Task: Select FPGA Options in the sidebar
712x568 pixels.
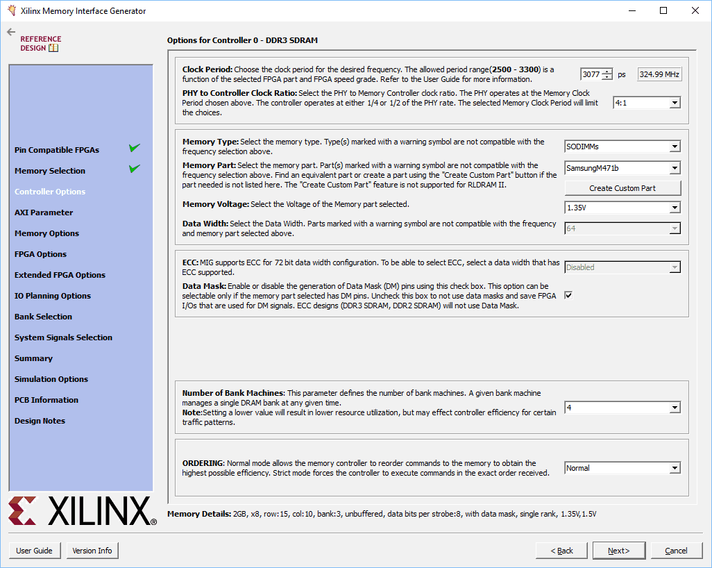Action: click(41, 254)
